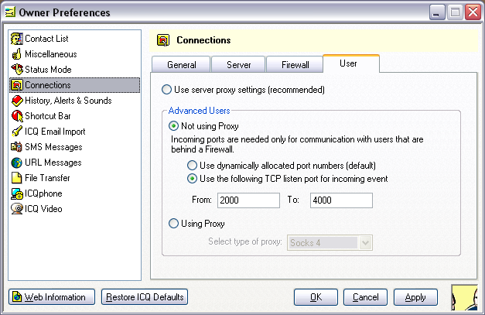Open the Web Information button
The height and width of the screenshot is (315, 485).
coord(52,297)
